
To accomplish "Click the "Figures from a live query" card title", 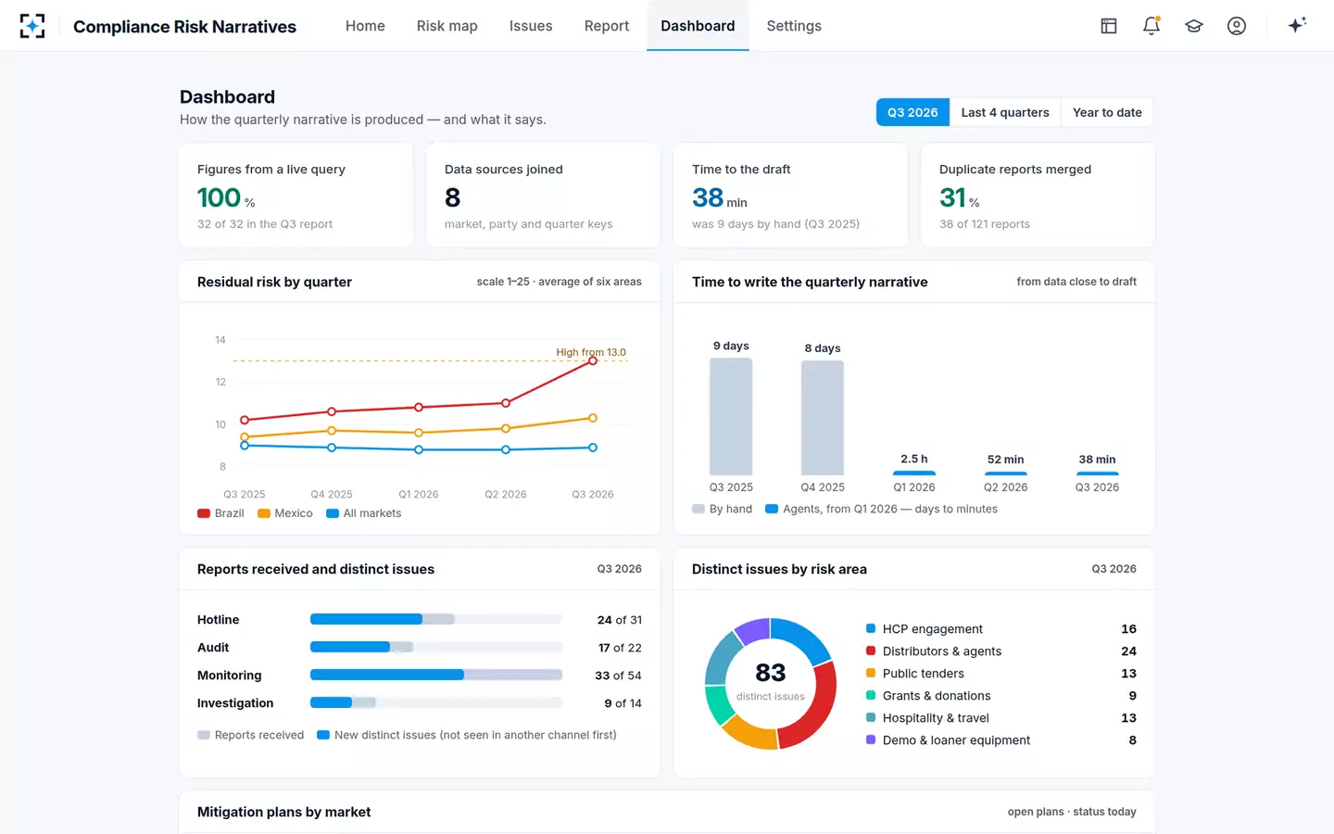I will click(271, 170).
